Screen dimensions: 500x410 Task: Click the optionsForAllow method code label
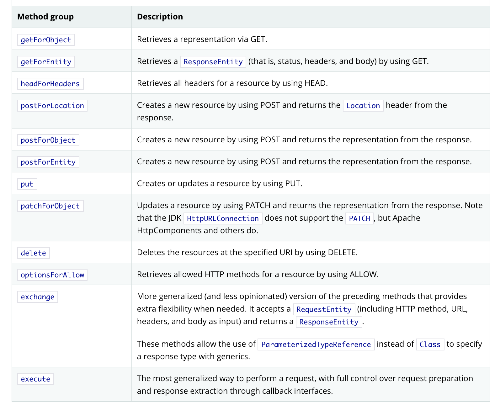click(x=52, y=275)
